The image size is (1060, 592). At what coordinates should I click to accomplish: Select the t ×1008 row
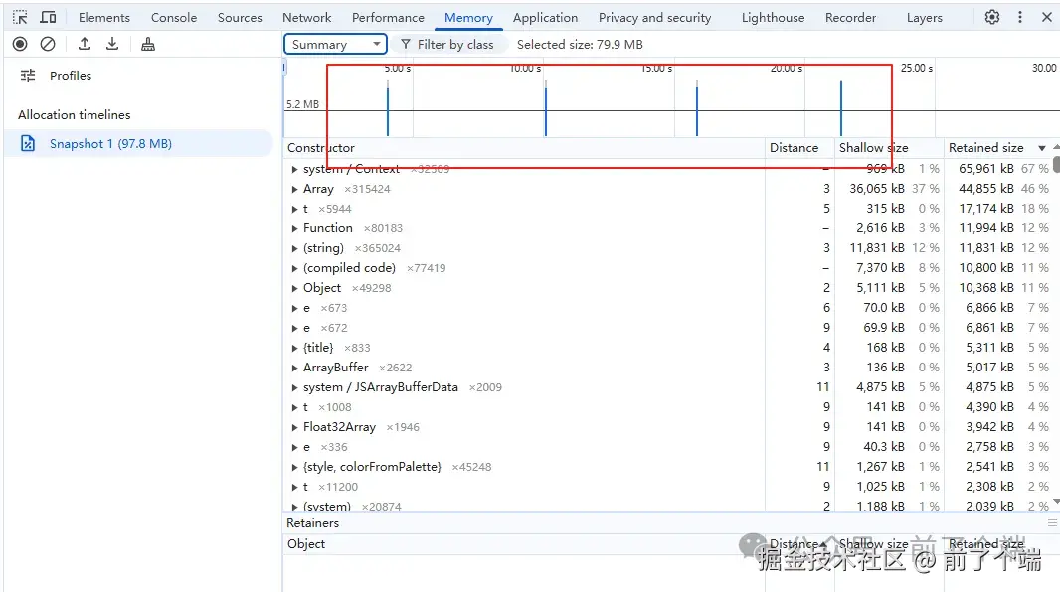pos(669,407)
